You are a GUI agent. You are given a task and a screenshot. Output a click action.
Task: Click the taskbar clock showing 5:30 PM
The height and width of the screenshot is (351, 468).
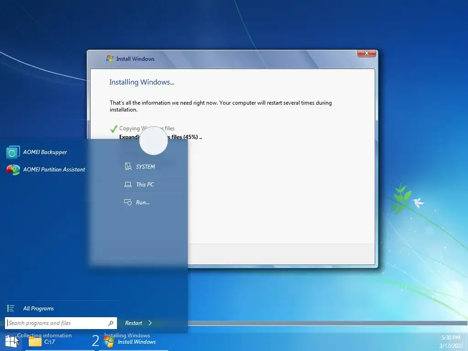450,338
